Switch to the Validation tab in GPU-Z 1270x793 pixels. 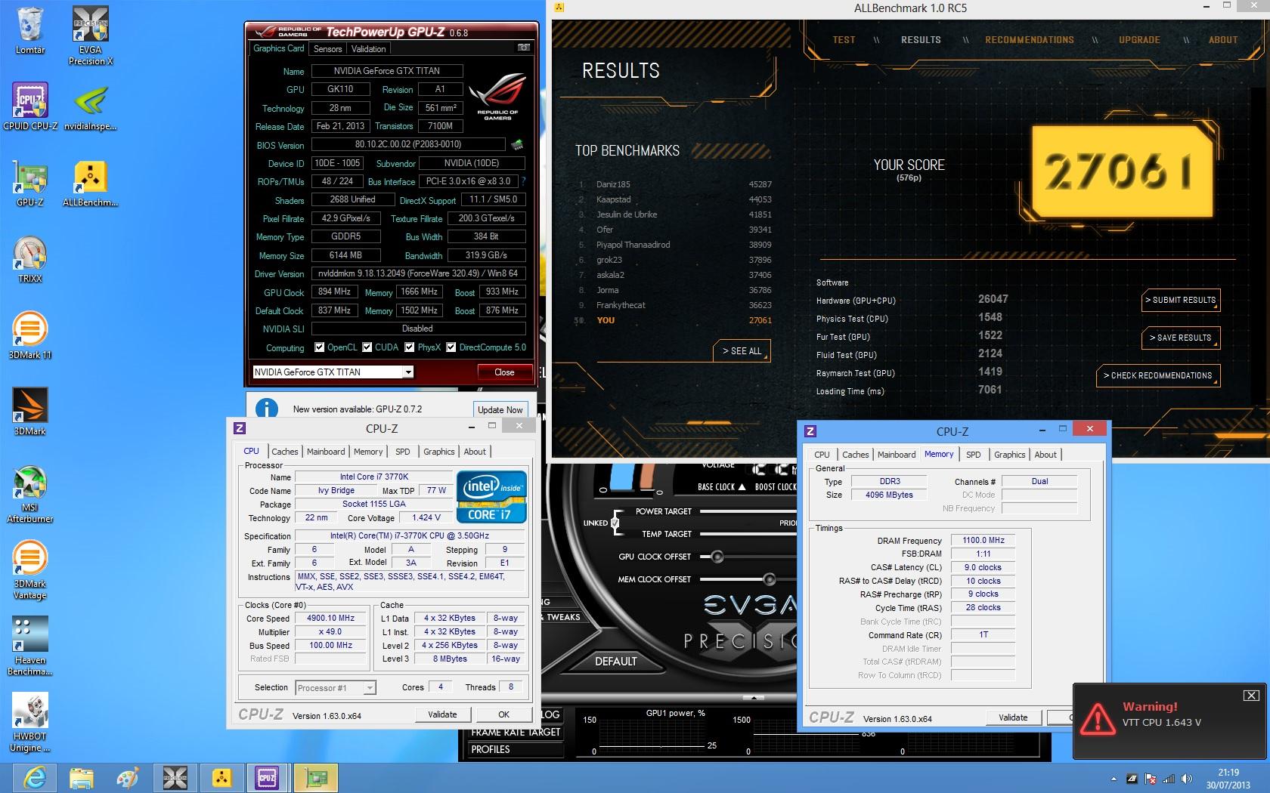pyautogui.click(x=369, y=48)
